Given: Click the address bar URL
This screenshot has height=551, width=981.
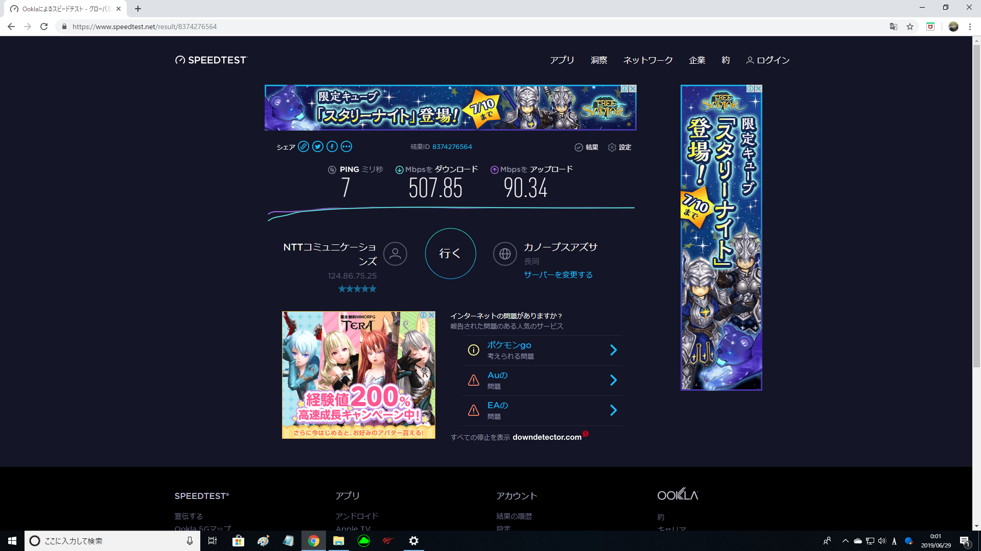Looking at the screenshot, I should pos(145,27).
